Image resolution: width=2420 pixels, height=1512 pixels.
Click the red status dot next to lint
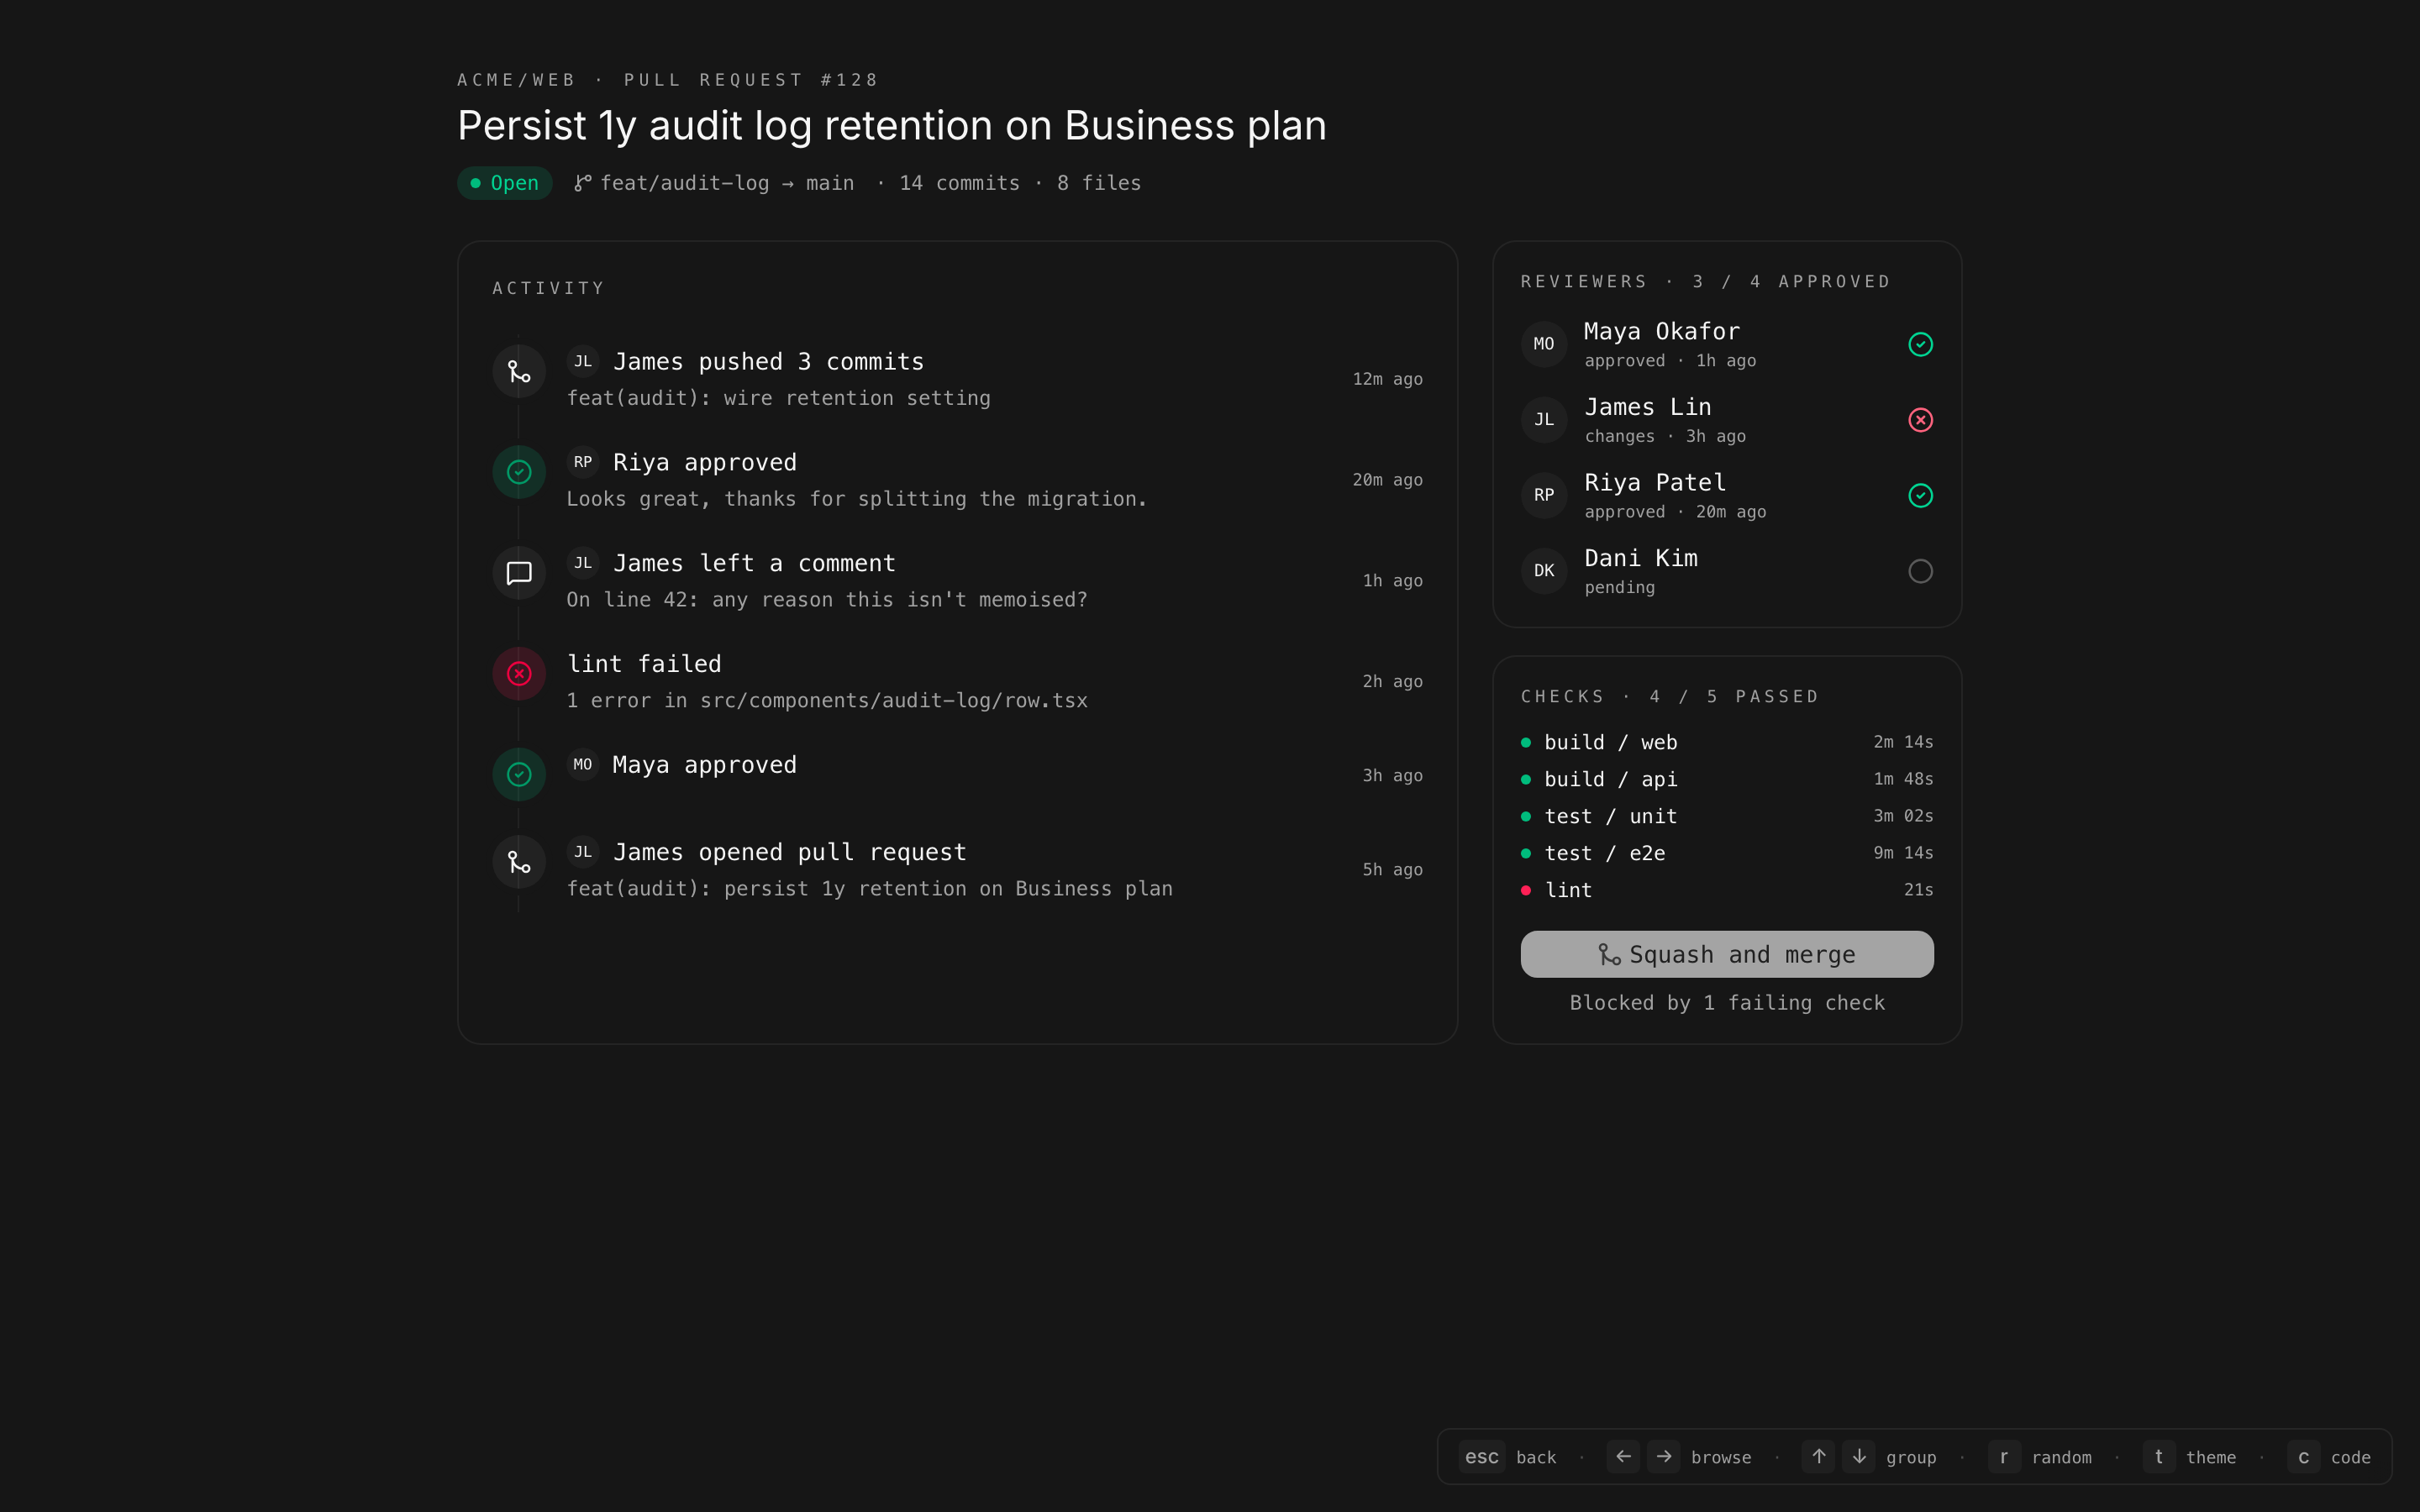[1526, 890]
